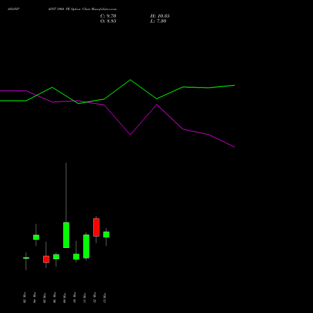Select the green candlestick for 04 Mar

click(x=36, y=237)
